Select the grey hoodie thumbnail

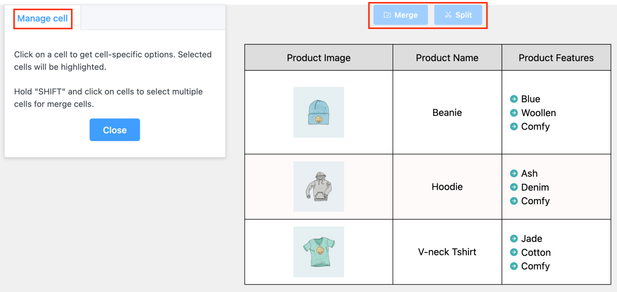[319, 186]
